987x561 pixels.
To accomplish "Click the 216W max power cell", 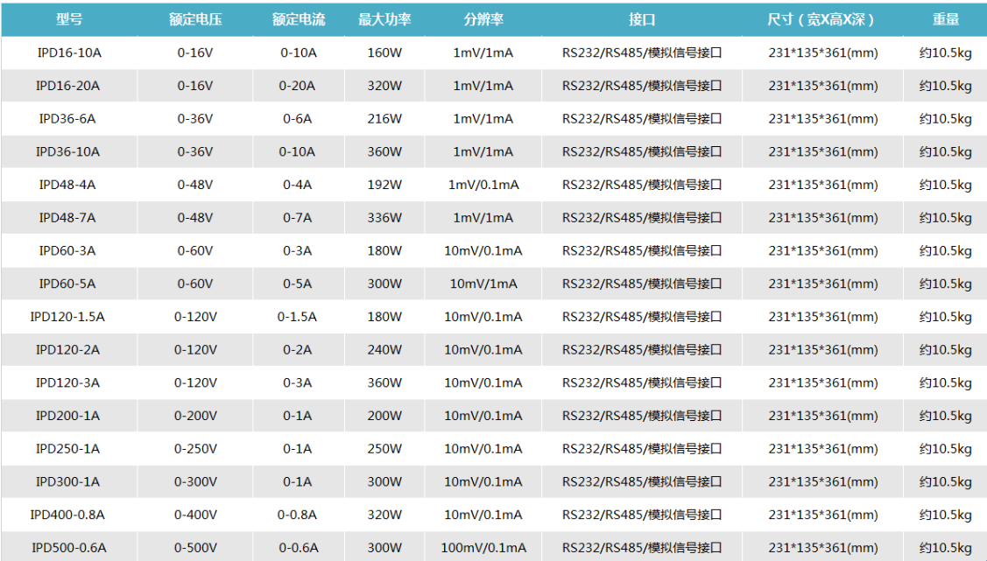I will pos(384,119).
